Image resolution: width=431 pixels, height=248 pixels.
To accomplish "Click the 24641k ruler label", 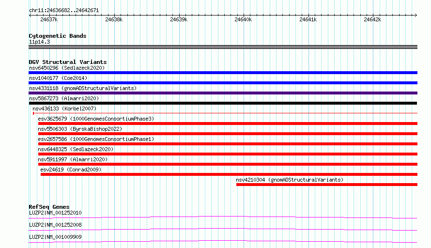I will coord(308,19).
